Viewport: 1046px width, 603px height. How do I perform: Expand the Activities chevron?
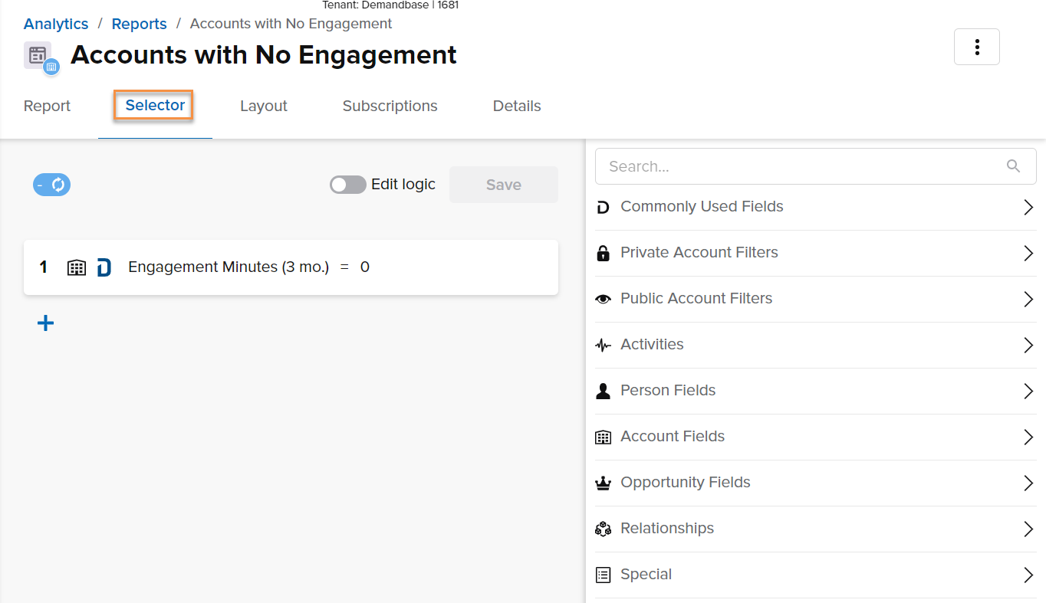[1028, 345]
